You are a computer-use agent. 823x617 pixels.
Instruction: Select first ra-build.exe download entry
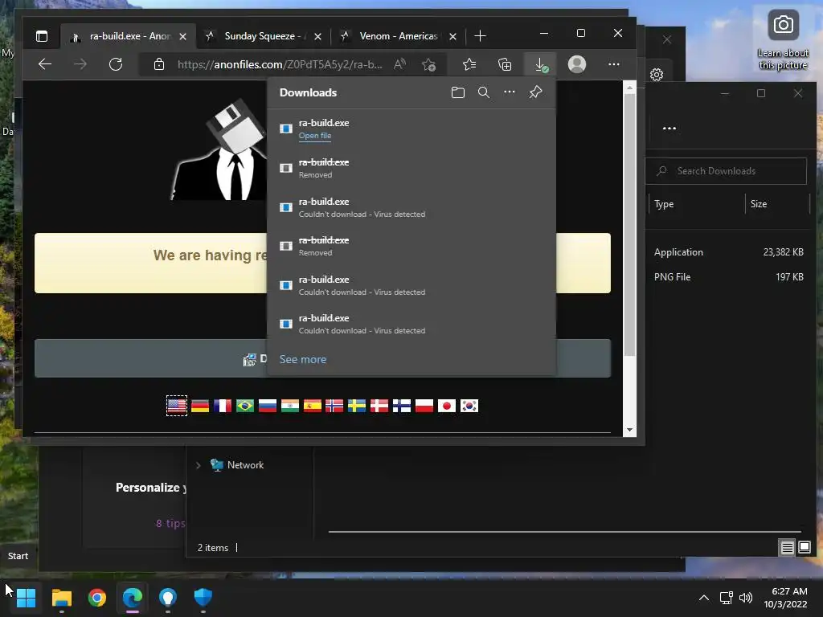pyautogui.click(x=411, y=129)
